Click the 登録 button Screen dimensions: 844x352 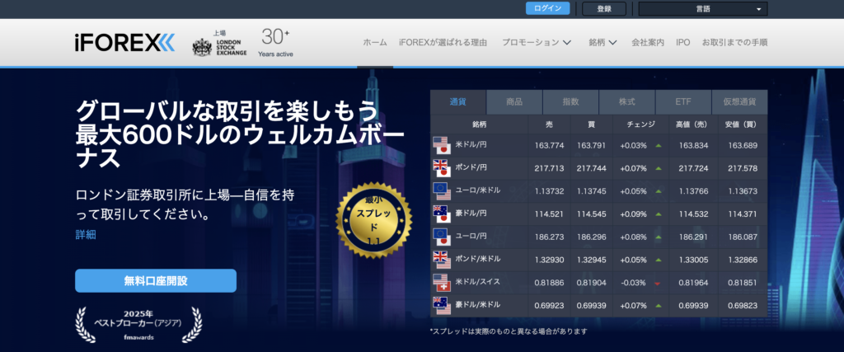point(604,8)
